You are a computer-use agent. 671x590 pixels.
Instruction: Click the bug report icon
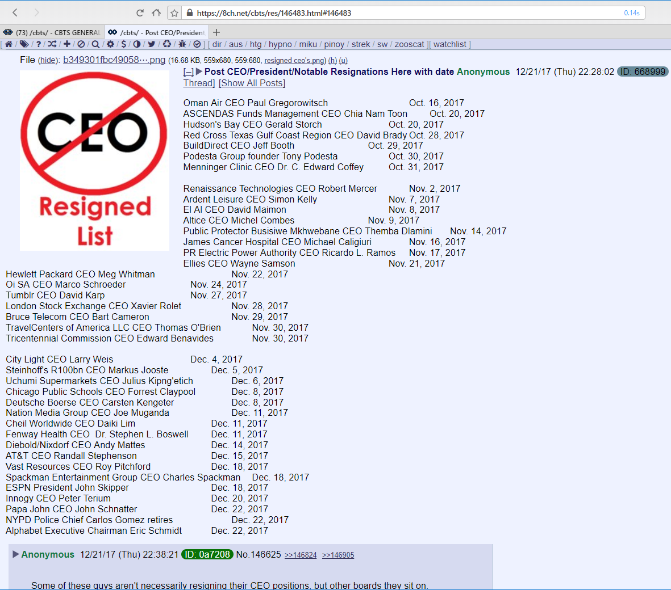tap(182, 44)
